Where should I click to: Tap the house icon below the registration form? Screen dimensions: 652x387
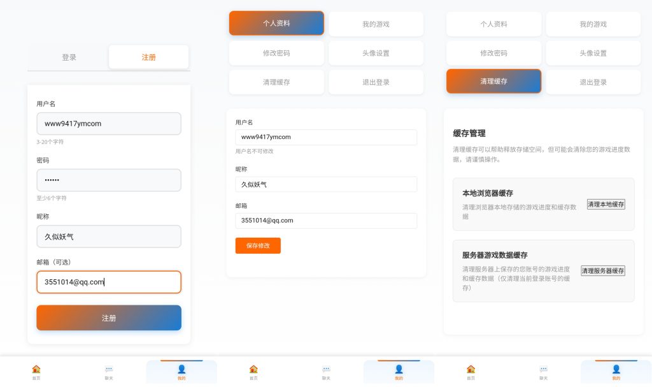pos(36,370)
